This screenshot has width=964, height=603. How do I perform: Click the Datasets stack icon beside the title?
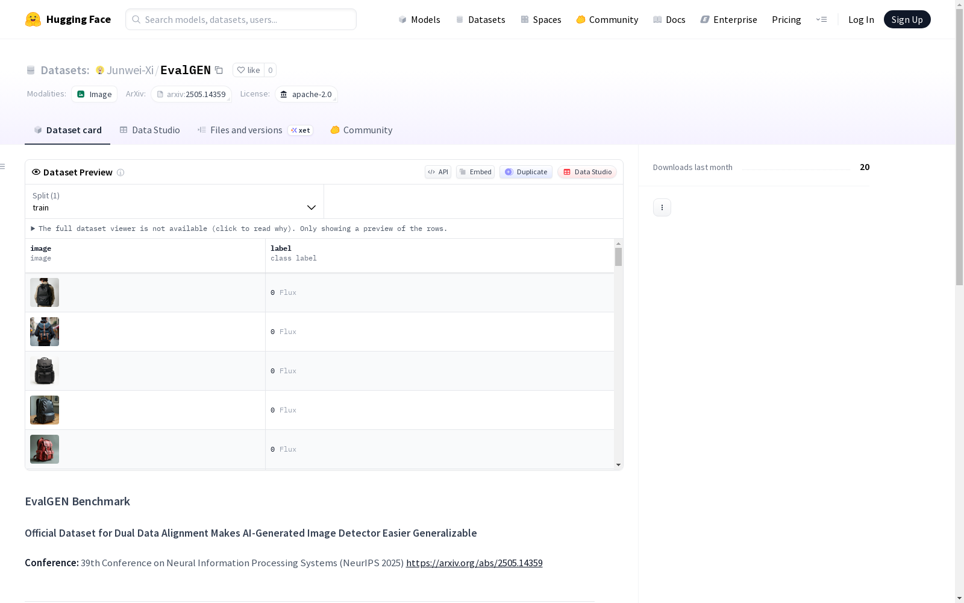[31, 70]
